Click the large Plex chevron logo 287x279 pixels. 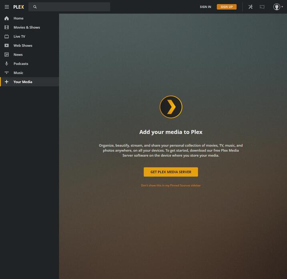(x=171, y=107)
